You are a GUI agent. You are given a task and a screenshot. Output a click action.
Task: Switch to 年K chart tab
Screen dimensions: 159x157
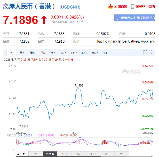(53, 53)
